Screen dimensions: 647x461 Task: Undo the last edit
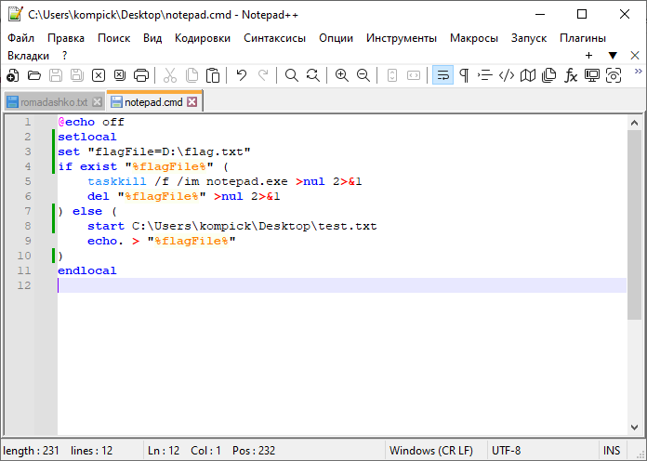242,75
